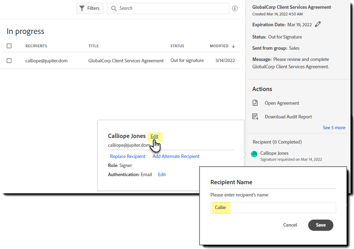Click Status column header
354x249 pixels.
(177, 46)
